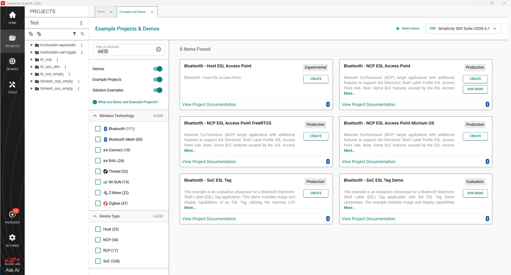Remove the esl keyword chip
This screenshot has width=511, height=275.
pos(106,51)
